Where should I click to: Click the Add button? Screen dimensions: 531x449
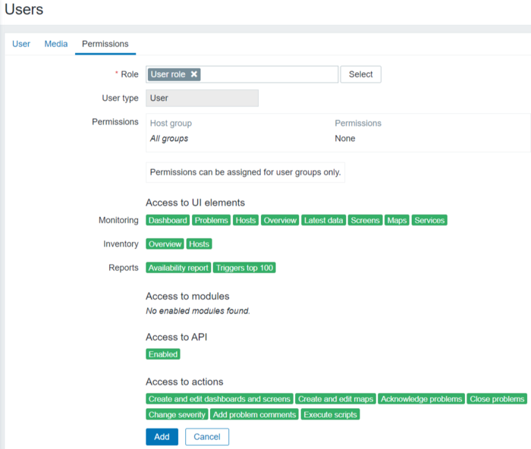pyautogui.click(x=162, y=437)
